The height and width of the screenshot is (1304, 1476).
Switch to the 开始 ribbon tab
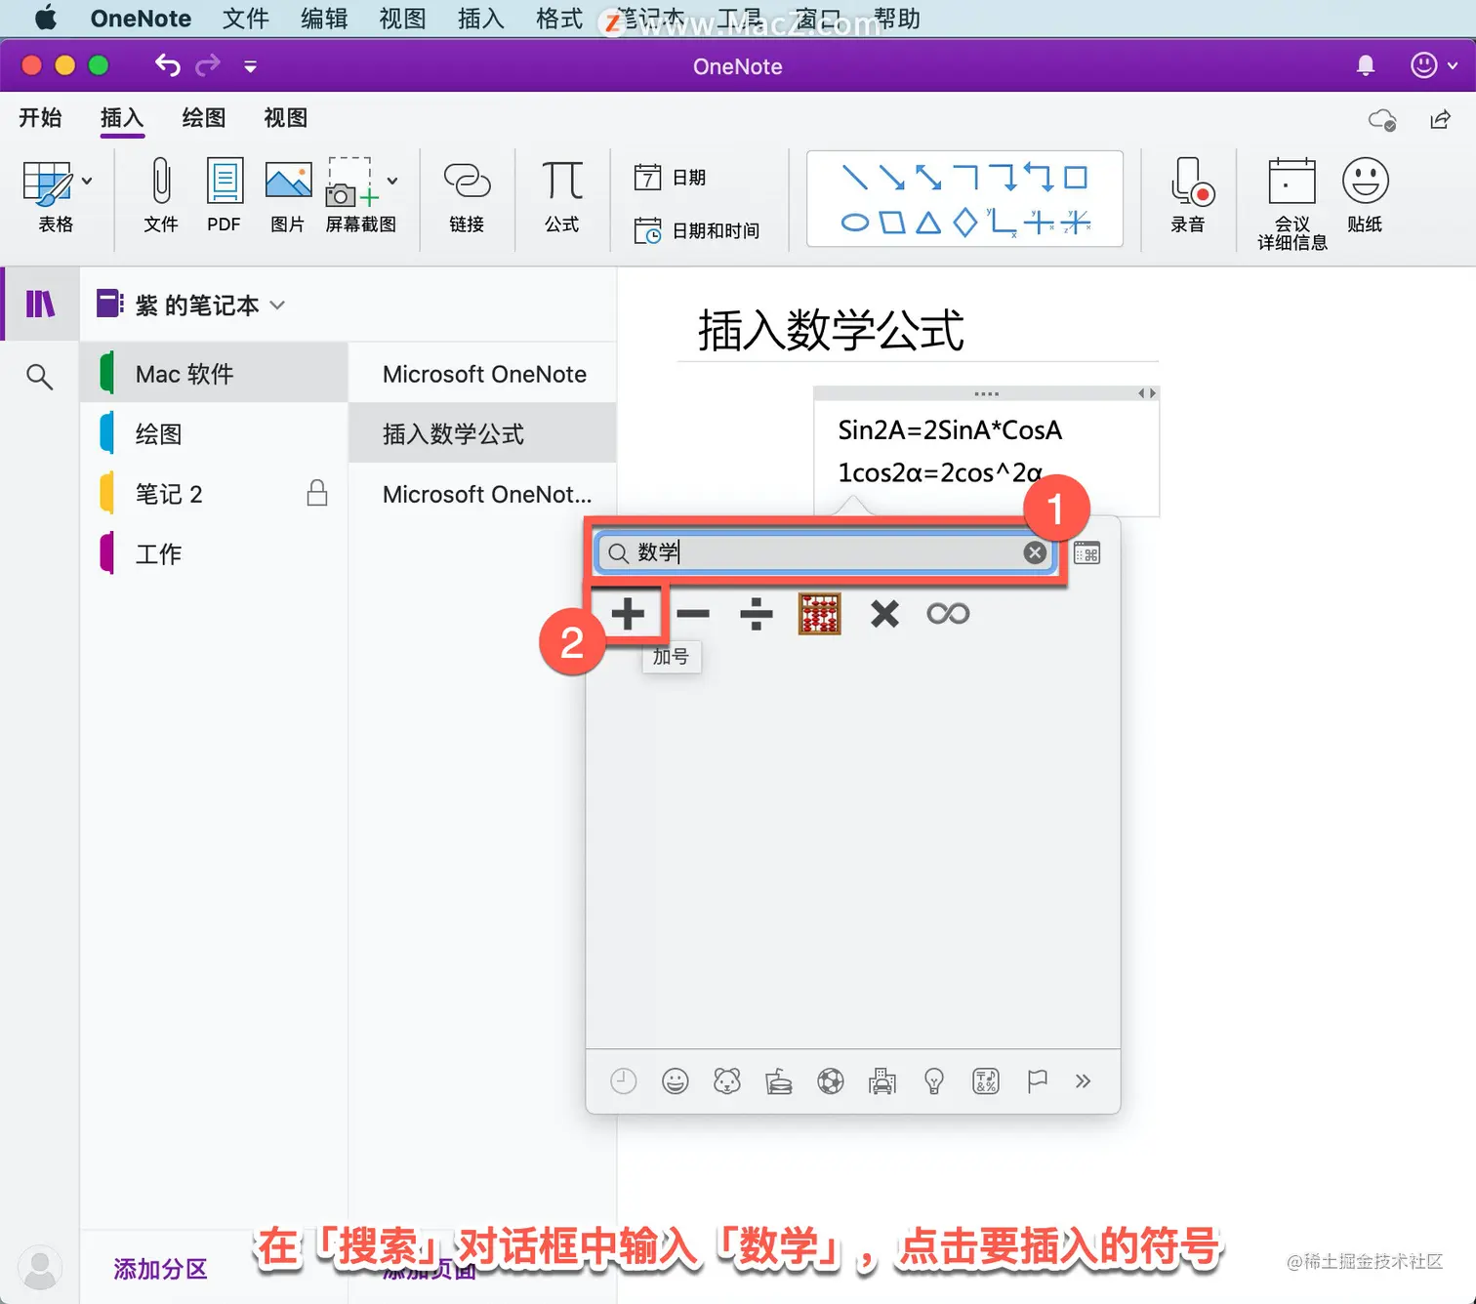coord(41,118)
